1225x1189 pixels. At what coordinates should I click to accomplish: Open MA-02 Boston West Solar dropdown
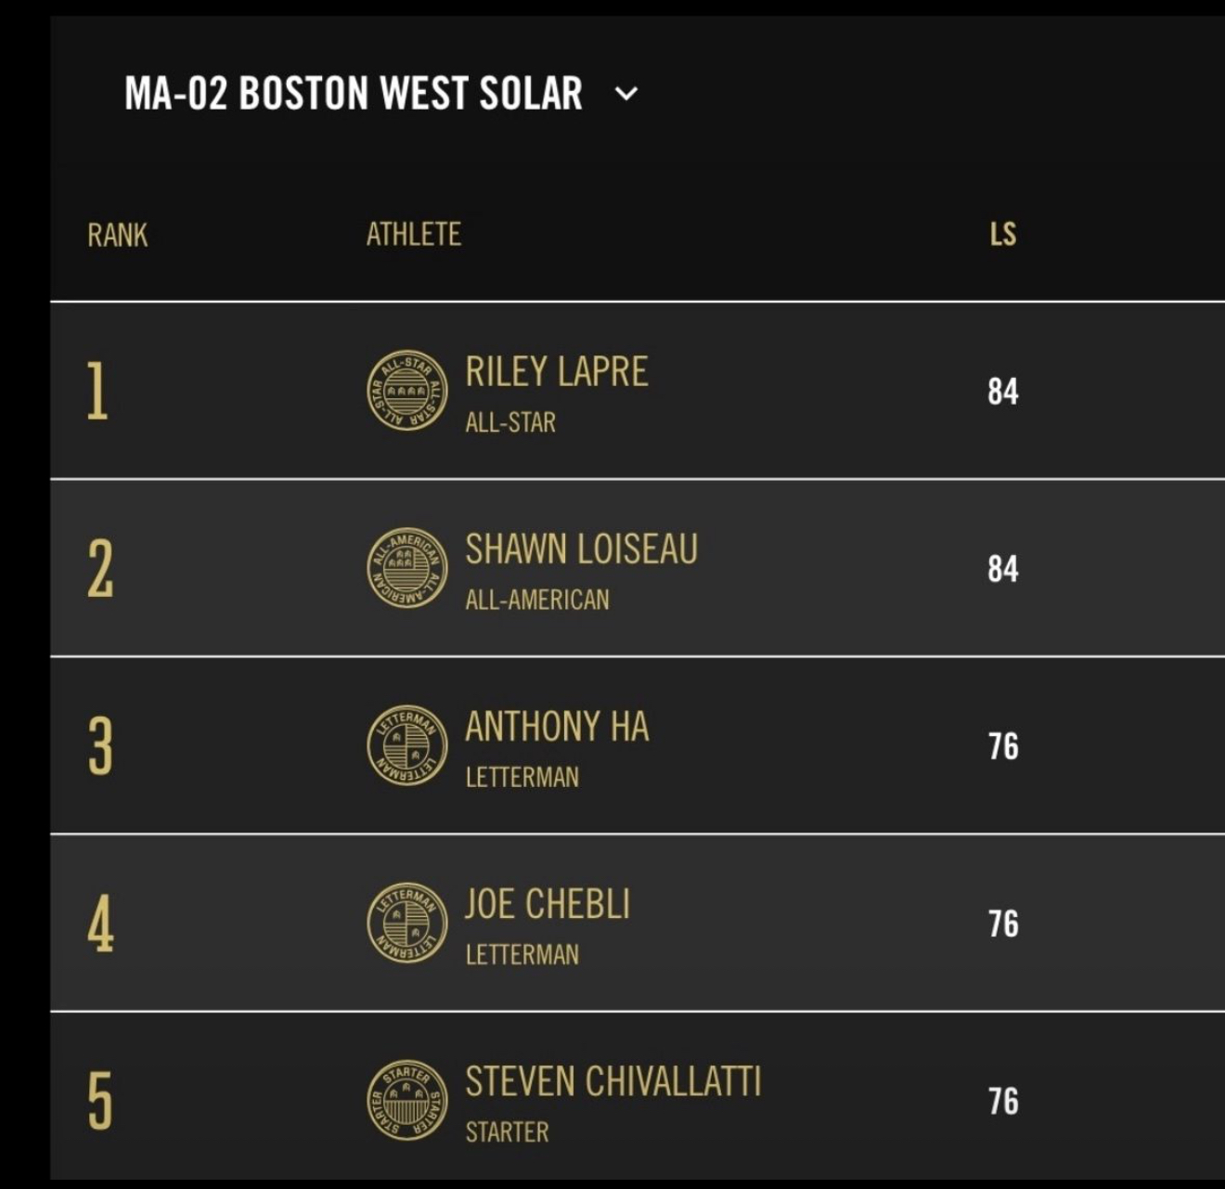[354, 94]
